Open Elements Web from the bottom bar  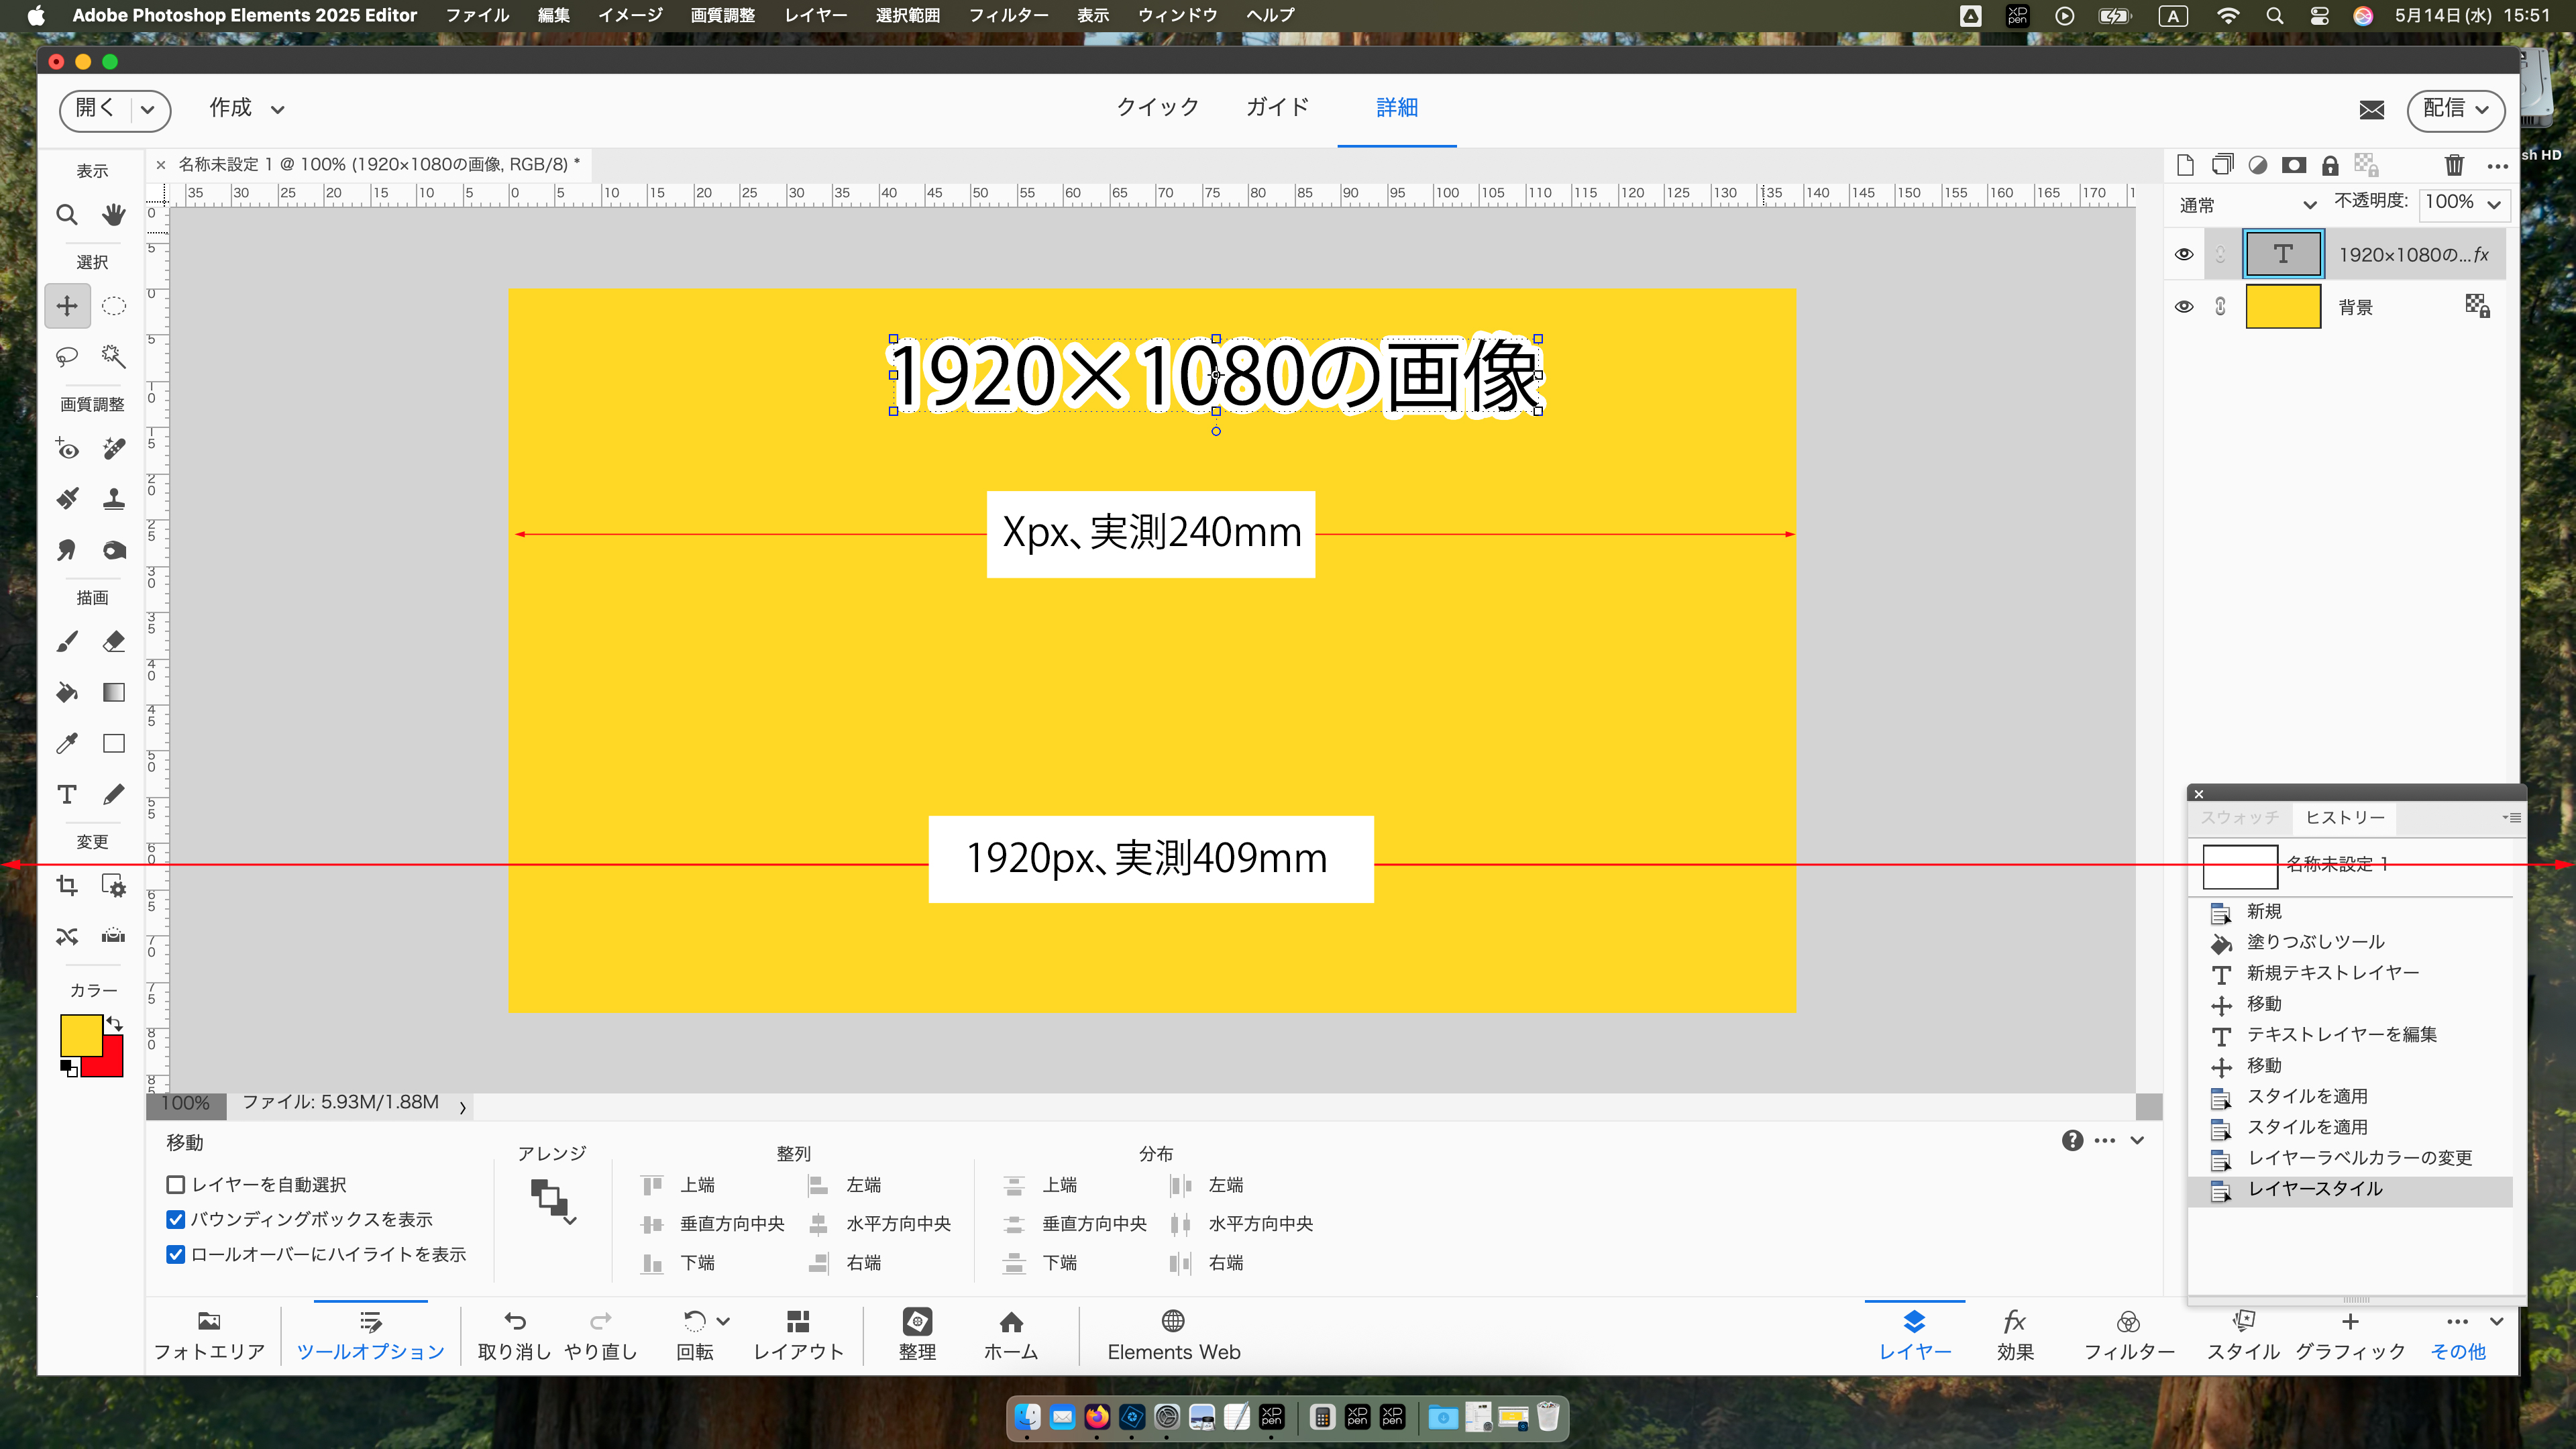coord(1172,1335)
